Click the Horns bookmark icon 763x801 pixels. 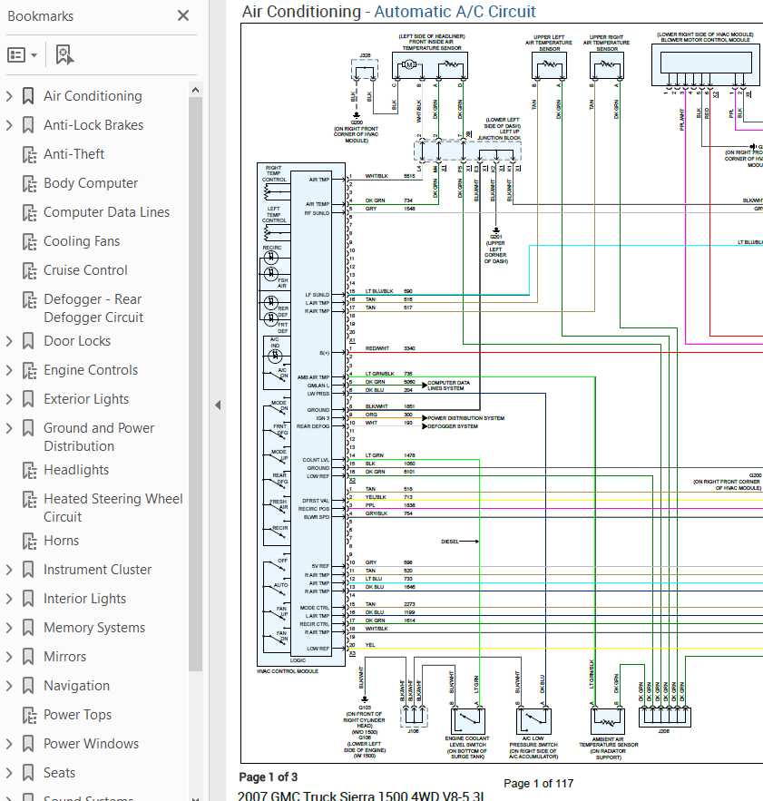(29, 541)
